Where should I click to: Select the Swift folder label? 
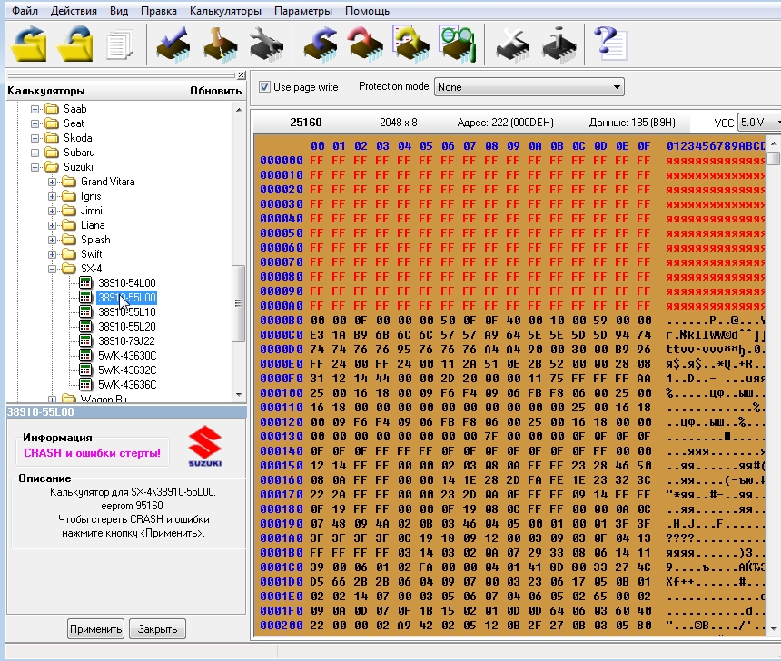click(x=92, y=254)
